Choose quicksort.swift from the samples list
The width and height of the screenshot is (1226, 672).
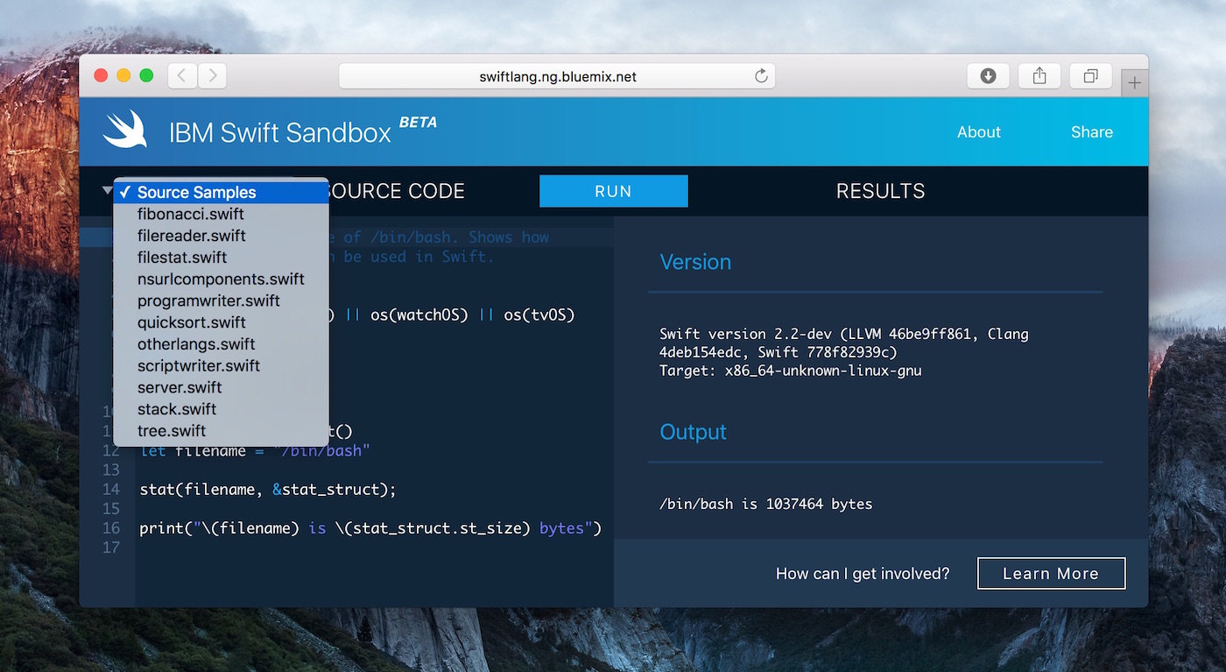point(221,322)
